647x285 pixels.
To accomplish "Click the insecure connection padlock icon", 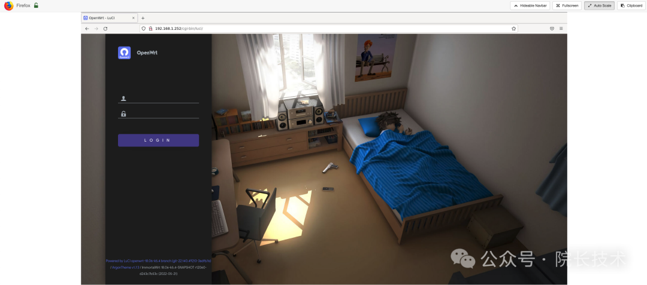I will point(150,29).
